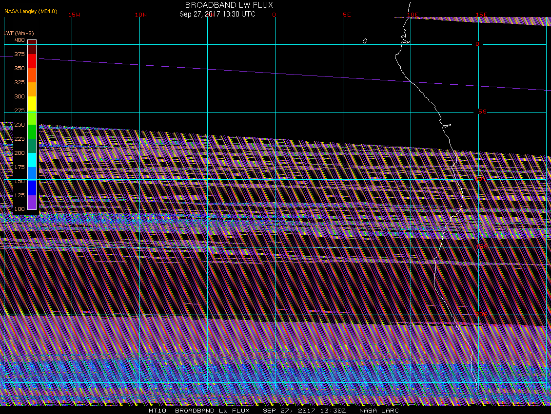
Task: Click the 100 value on the legend
Action: (x=20, y=209)
